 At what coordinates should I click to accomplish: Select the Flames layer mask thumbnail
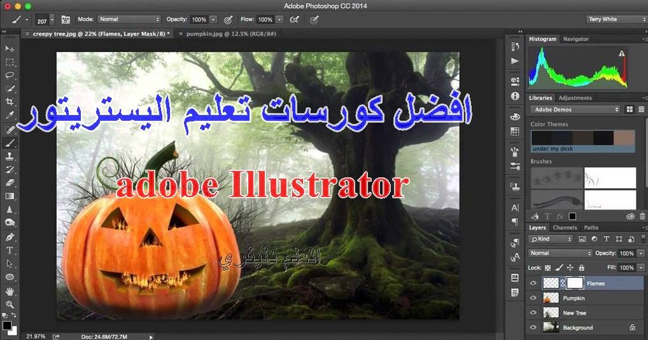click(x=575, y=283)
